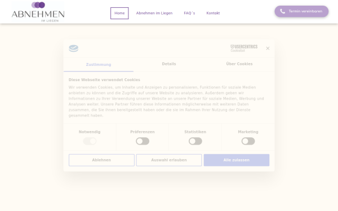The width and height of the screenshot is (338, 211).
Task: Enable the Statistiken cookies switch
Action: [195, 141]
